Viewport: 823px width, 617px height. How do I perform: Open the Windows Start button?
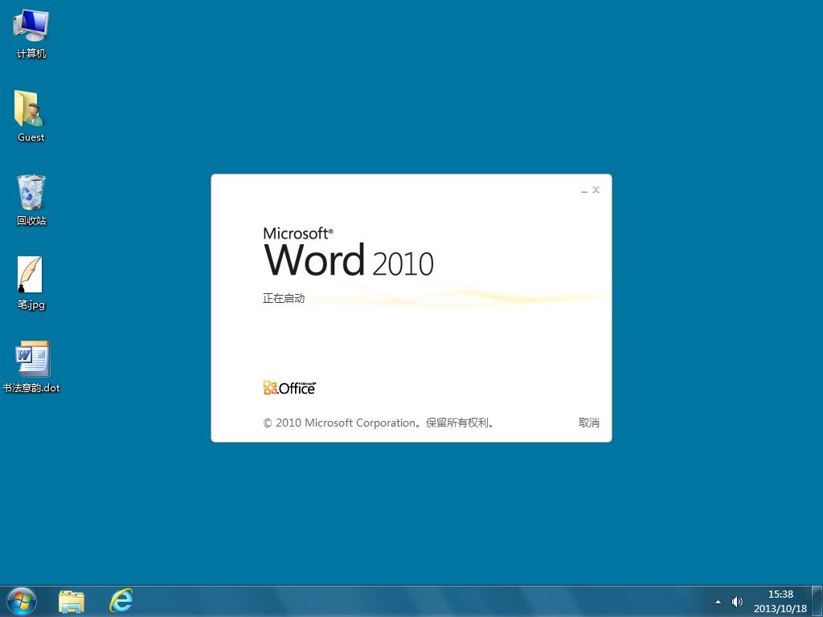(22, 601)
